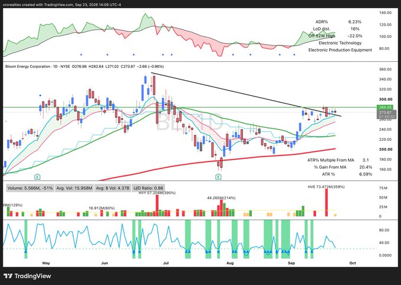
Task: Click the 160.00 price axis label
Action: pyautogui.click(x=385, y=170)
